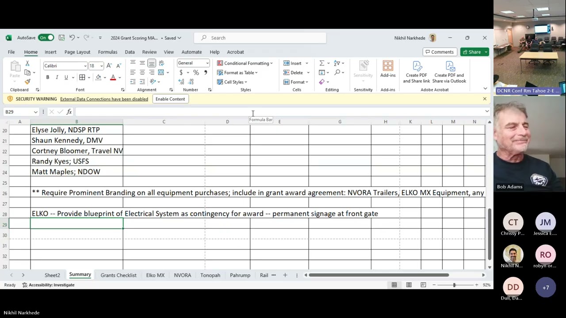Toggle Middle Align vertical alignment
The image size is (566, 318).
[142, 63]
